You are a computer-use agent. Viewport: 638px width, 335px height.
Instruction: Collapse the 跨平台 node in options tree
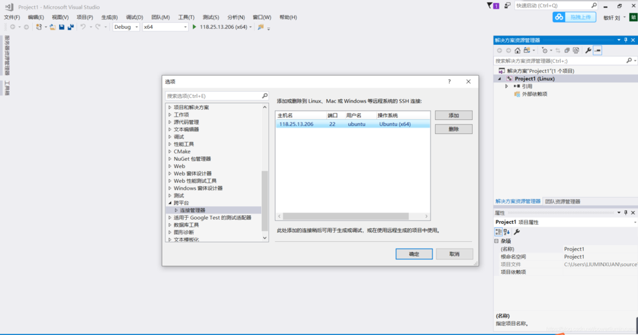170,203
